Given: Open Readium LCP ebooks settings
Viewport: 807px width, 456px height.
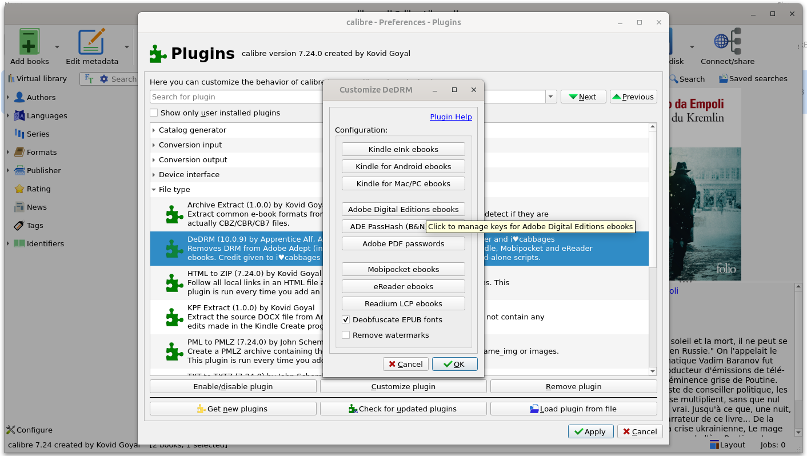Looking at the screenshot, I should pyautogui.click(x=403, y=303).
